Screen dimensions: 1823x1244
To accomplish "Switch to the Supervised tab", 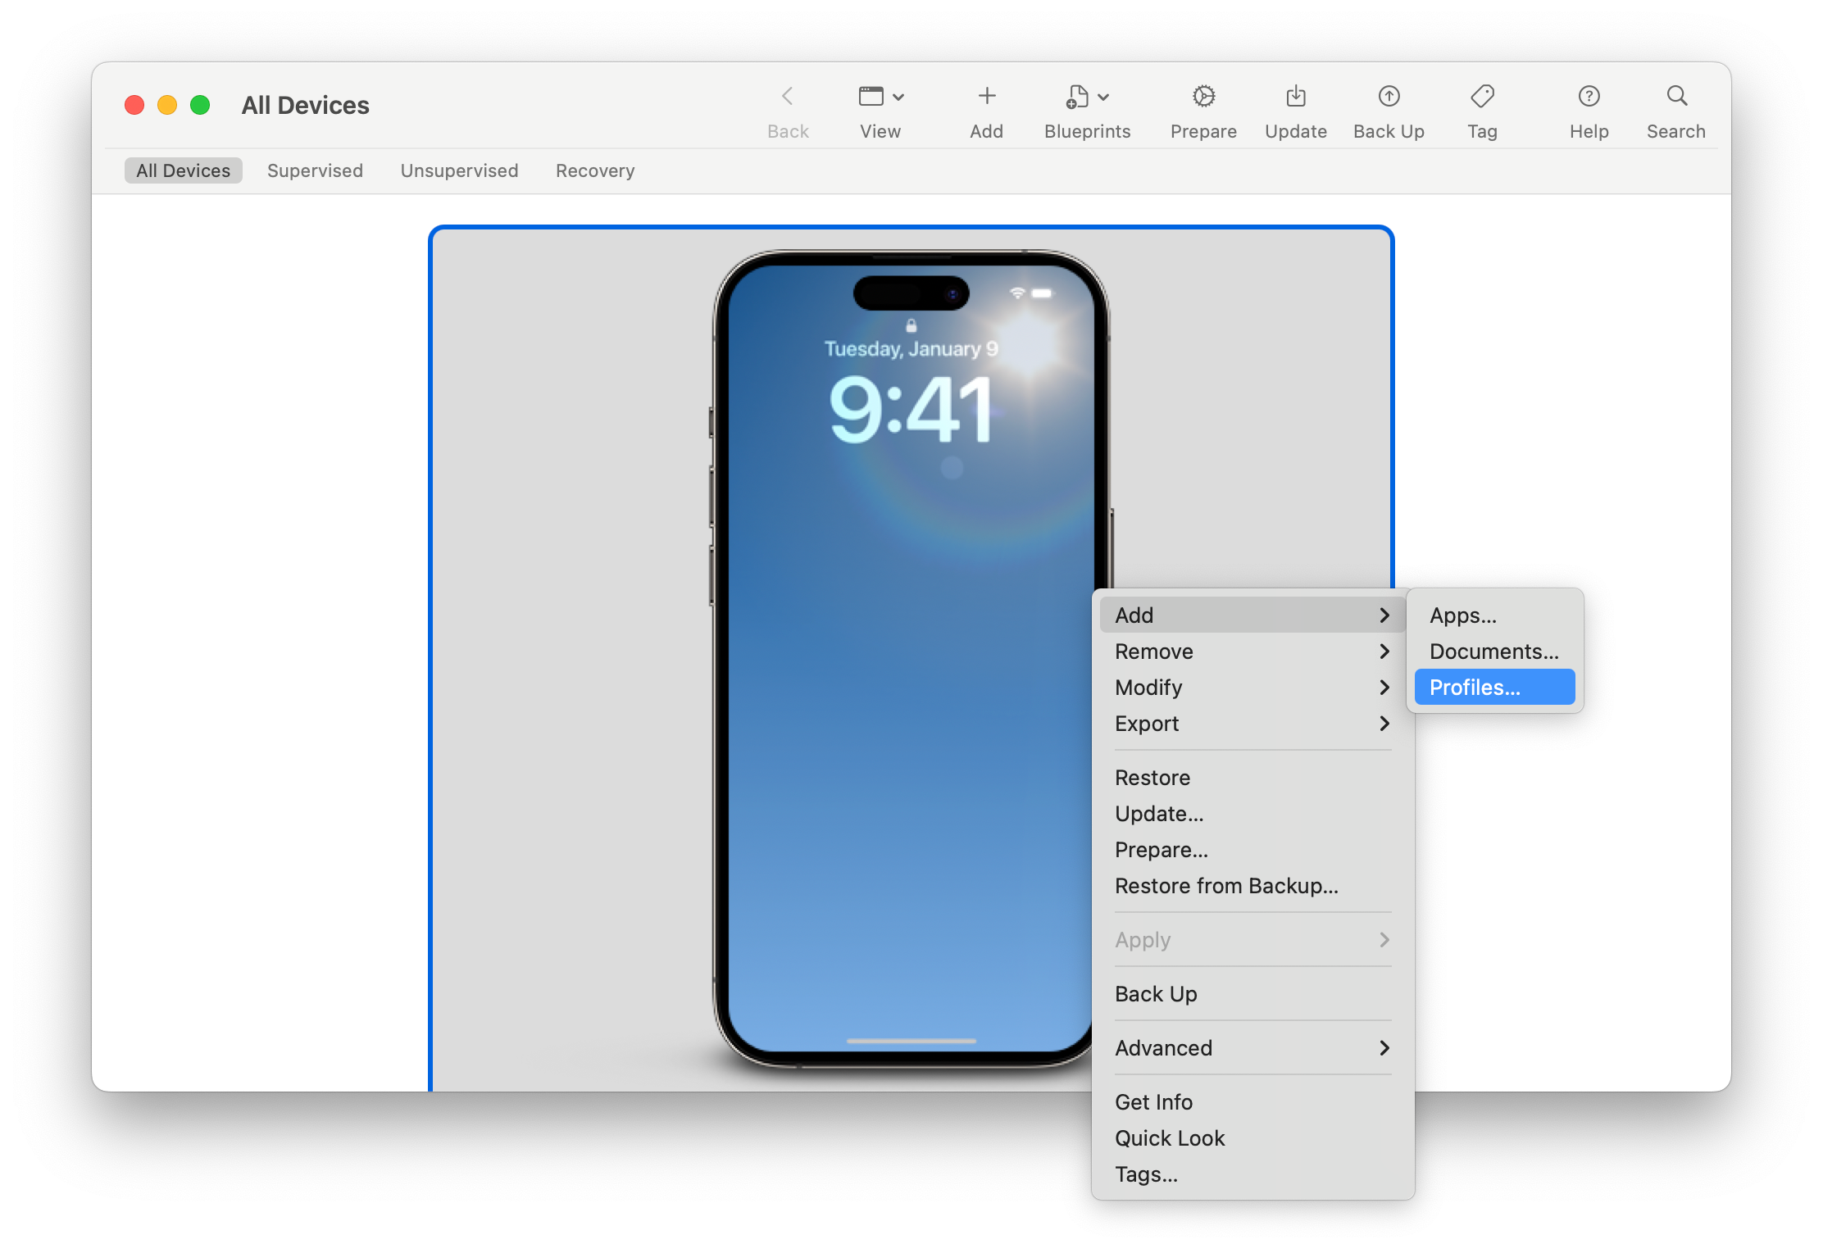I will (315, 170).
